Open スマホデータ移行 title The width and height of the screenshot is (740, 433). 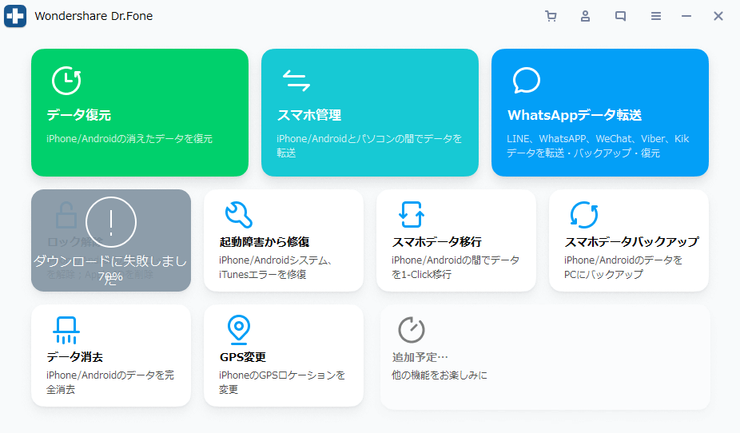[x=436, y=242]
